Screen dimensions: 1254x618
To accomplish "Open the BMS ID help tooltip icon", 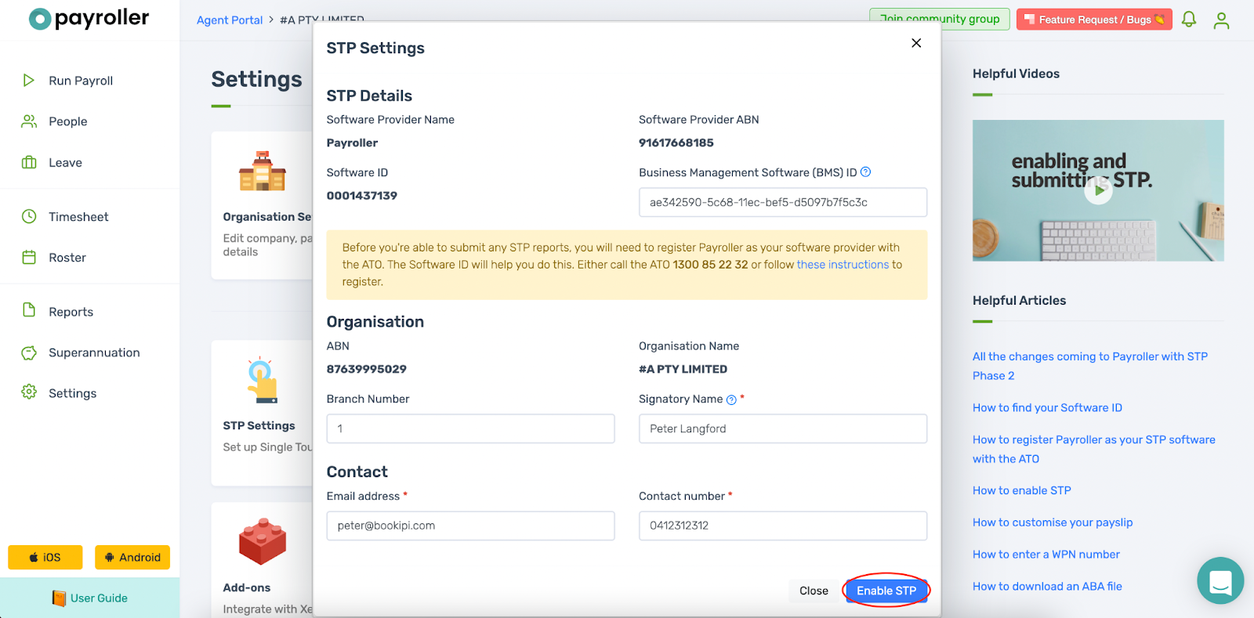I will [865, 172].
